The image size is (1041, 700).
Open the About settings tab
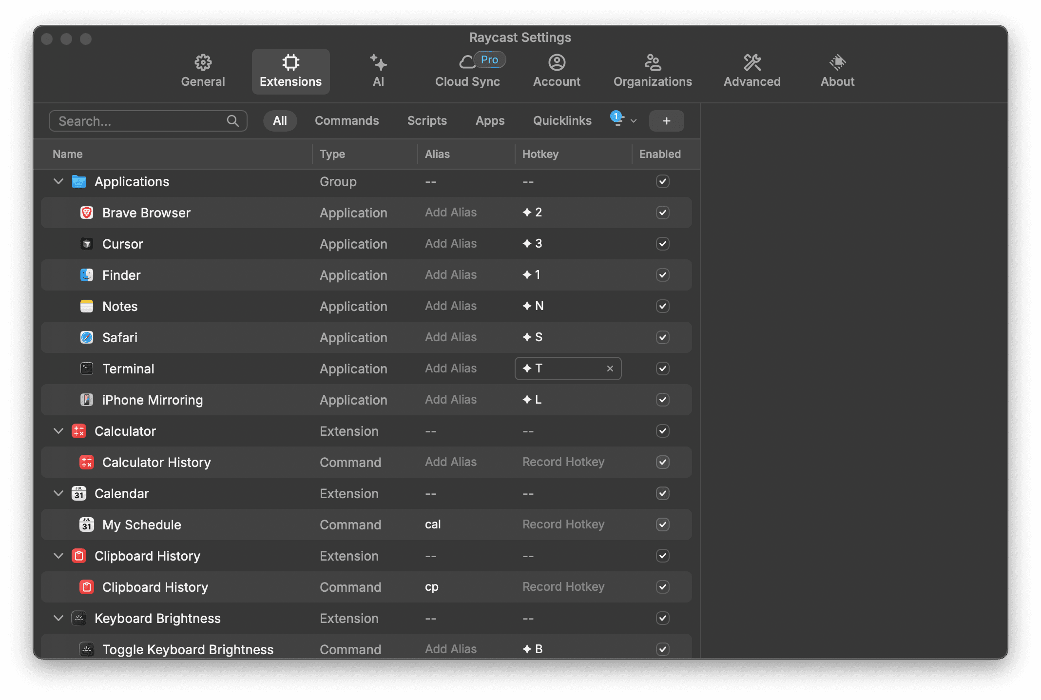click(x=838, y=71)
